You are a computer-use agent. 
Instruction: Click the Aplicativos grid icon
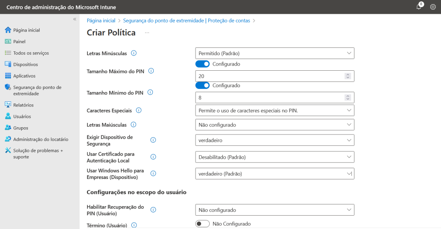tap(8, 76)
